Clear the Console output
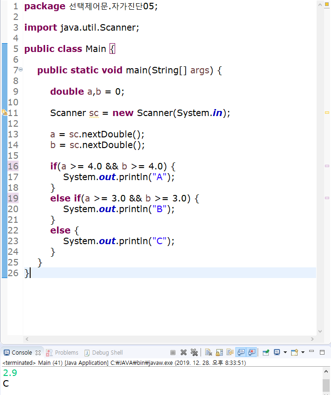The image size is (331, 395). click(x=208, y=352)
